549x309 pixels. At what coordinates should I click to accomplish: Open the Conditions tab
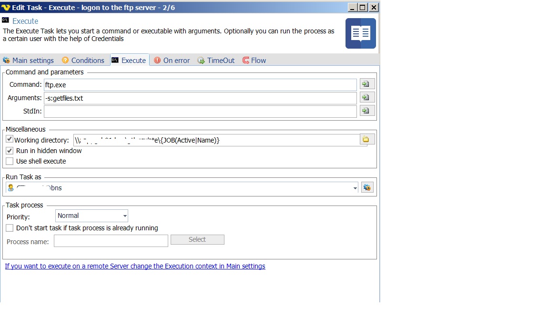tap(83, 61)
